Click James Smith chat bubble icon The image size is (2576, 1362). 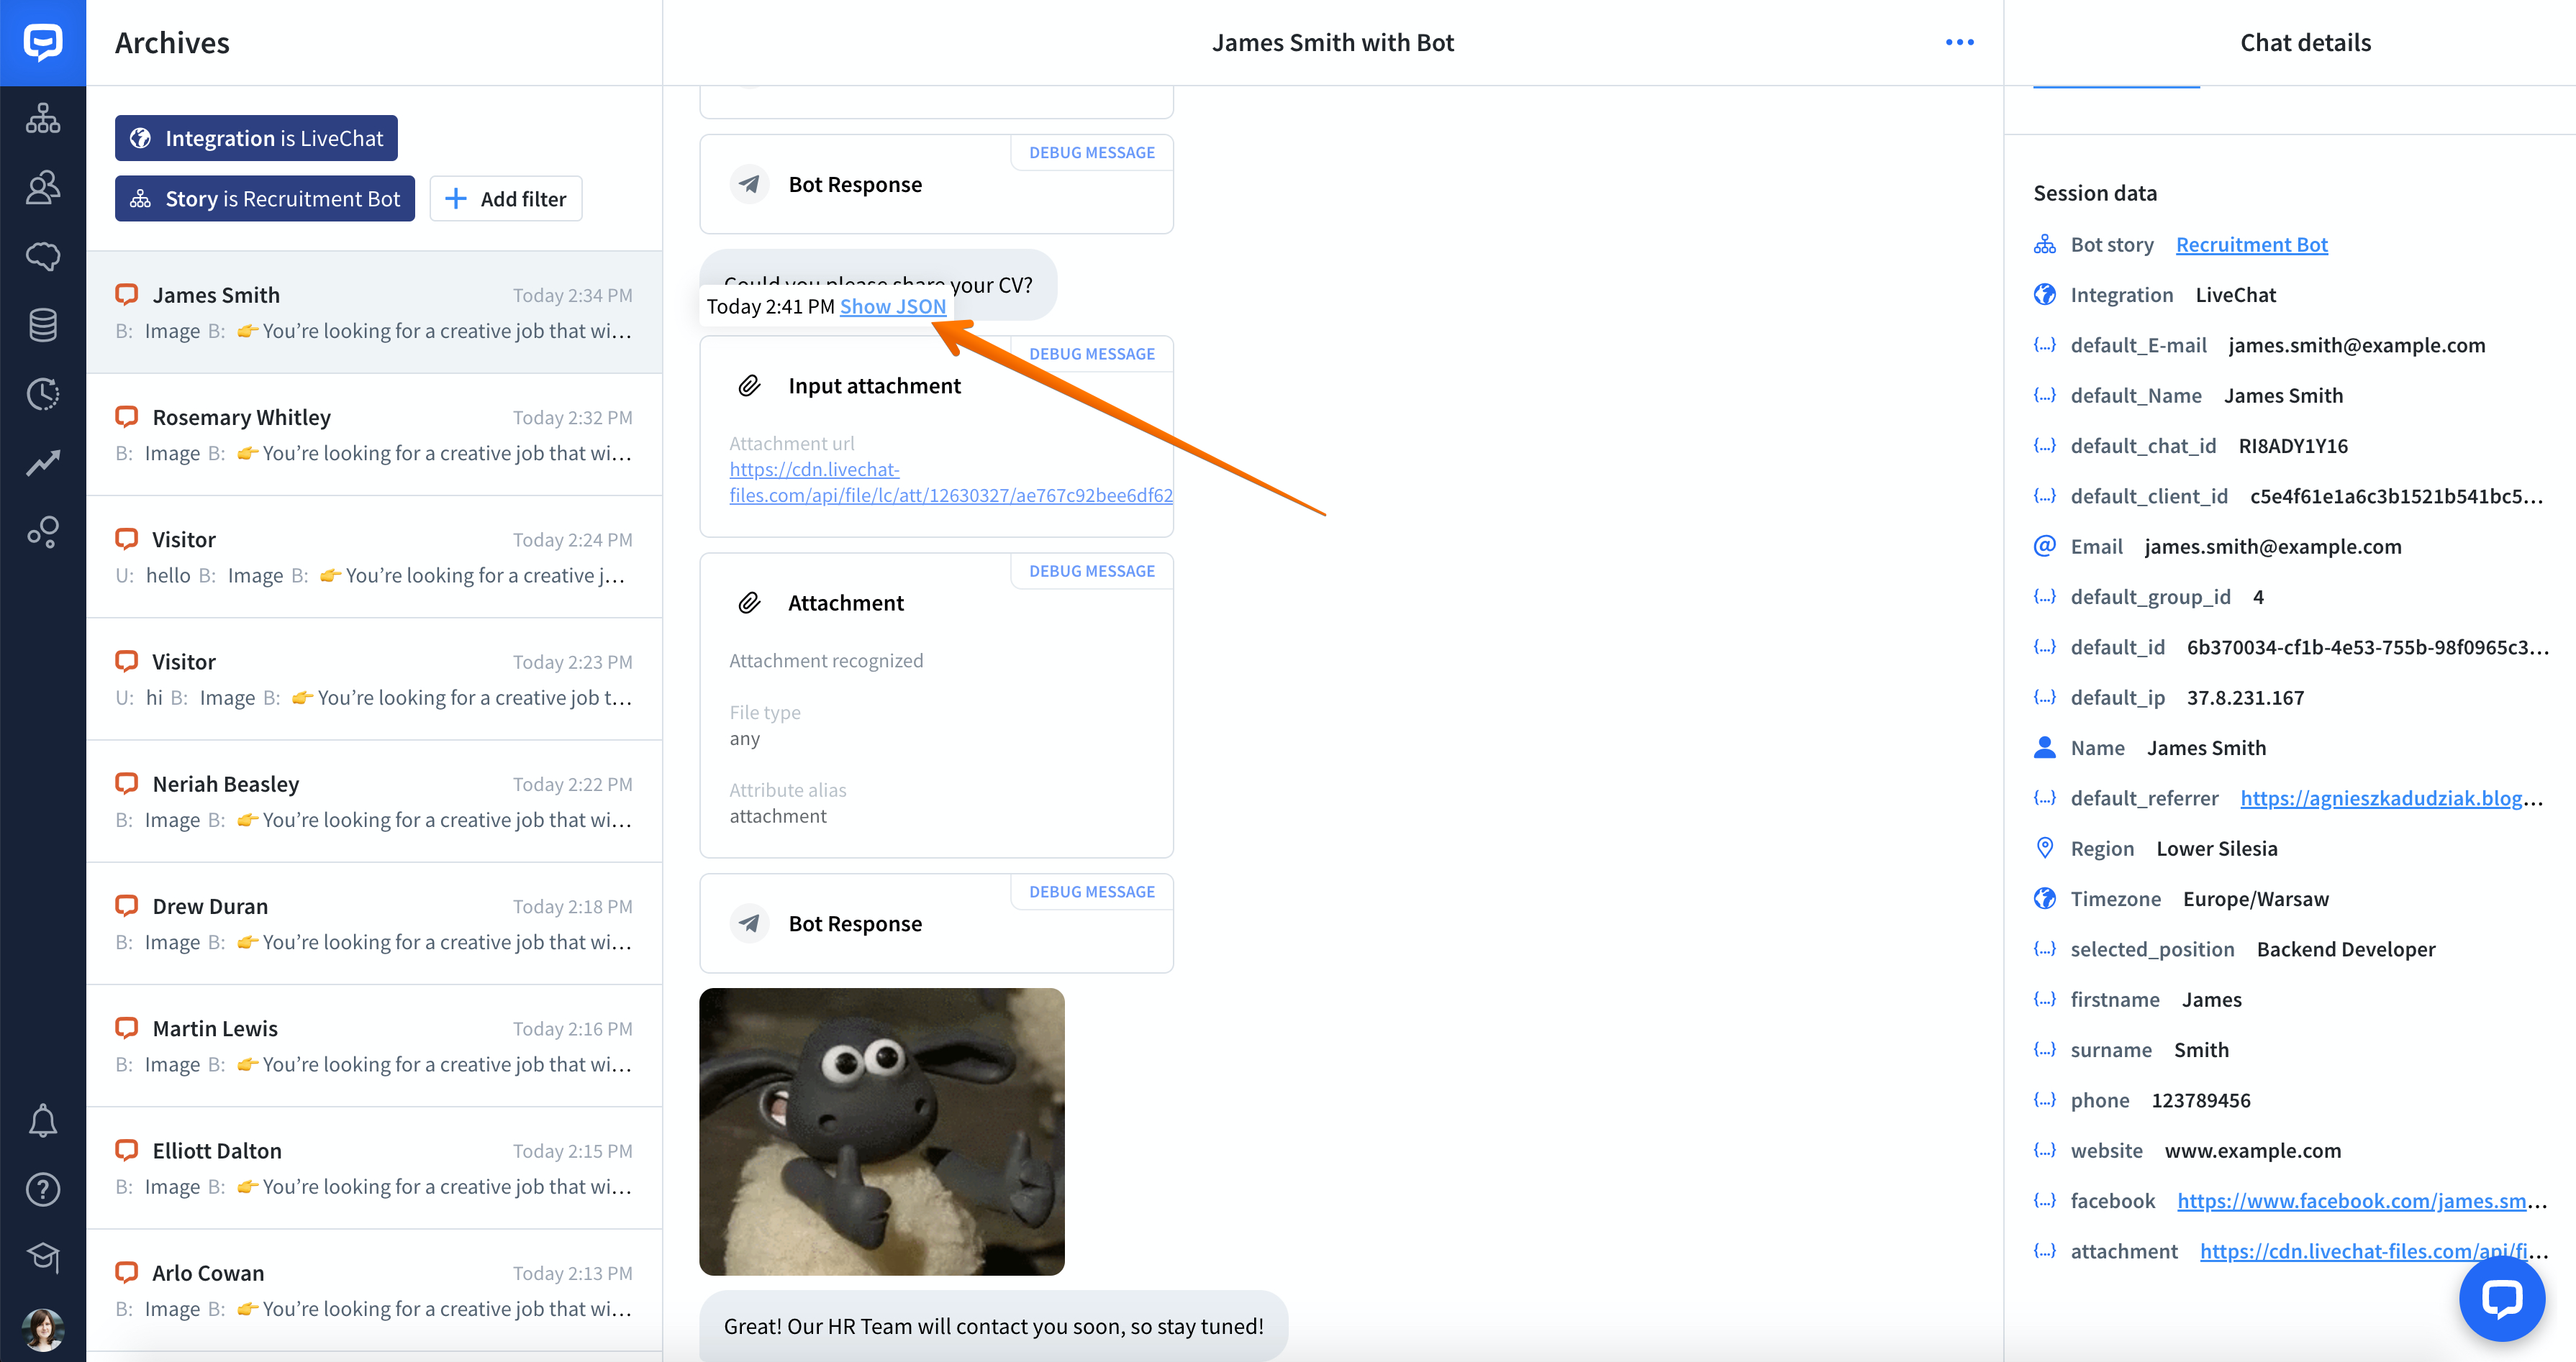pos(126,294)
